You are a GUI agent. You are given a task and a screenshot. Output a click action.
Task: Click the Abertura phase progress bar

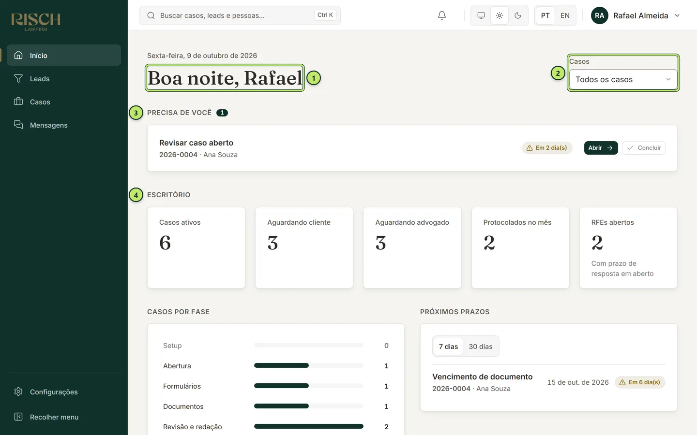[309, 365]
